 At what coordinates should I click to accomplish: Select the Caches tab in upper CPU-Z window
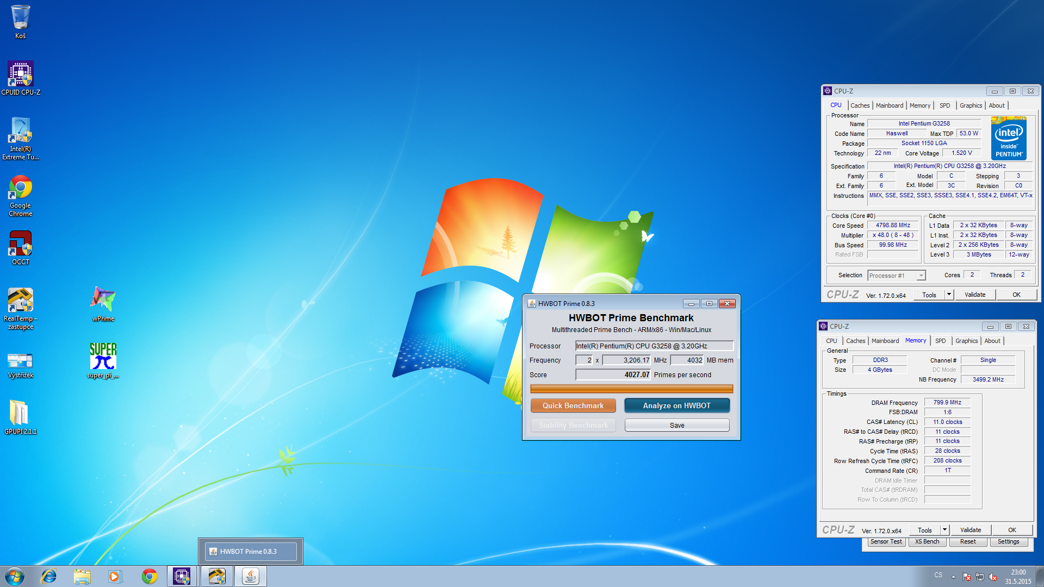[x=860, y=105]
